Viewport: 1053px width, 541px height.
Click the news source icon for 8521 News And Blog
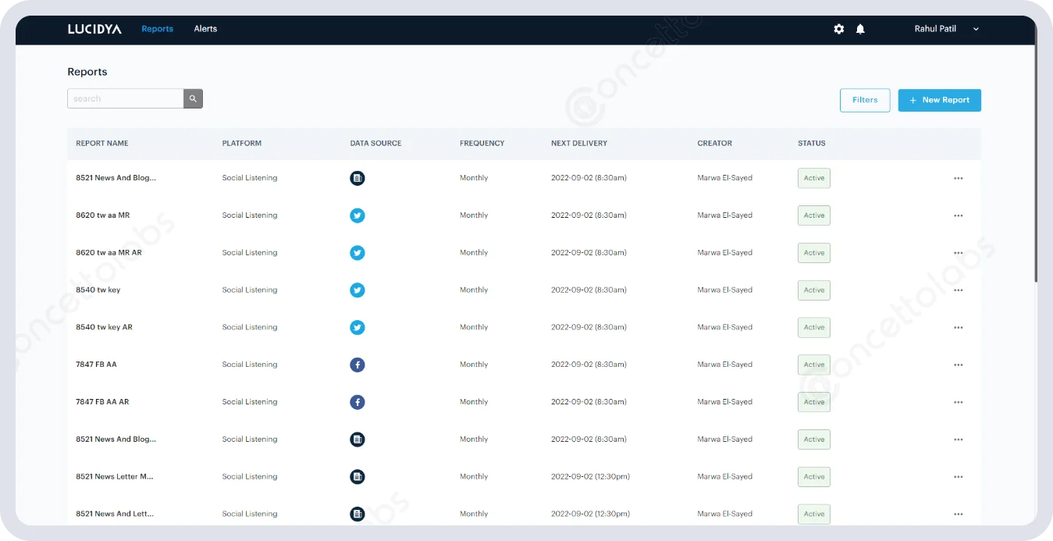pyautogui.click(x=358, y=178)
